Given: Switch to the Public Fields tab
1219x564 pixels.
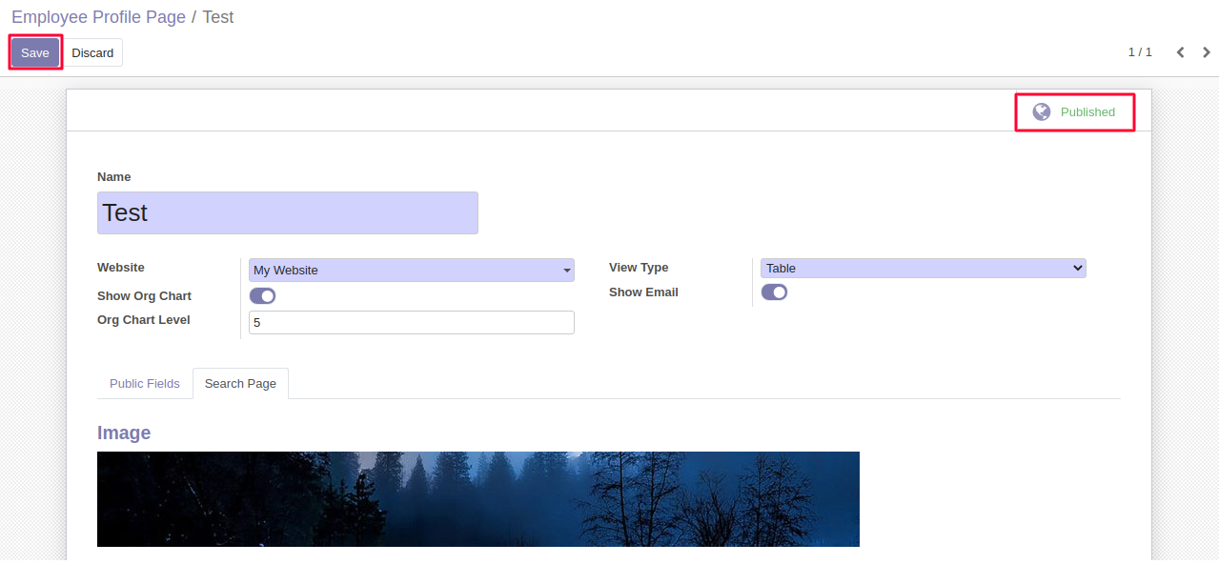Looking at the screenshot, I should coord(145,384).
